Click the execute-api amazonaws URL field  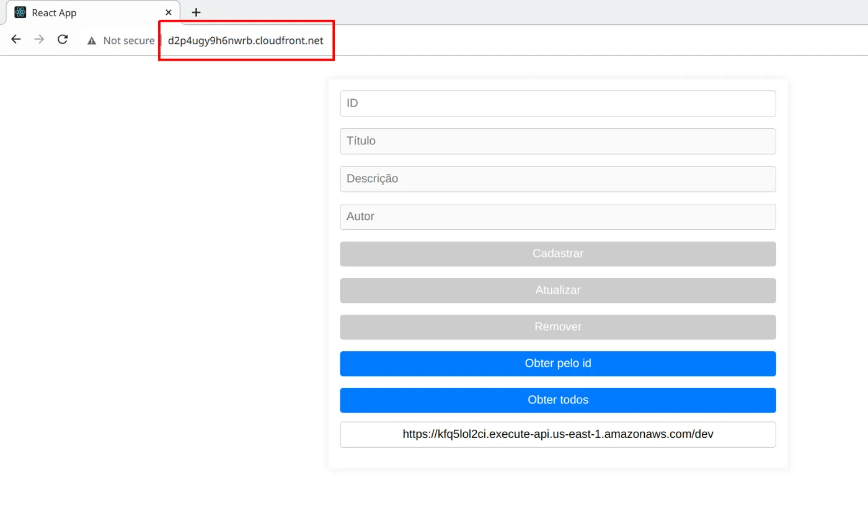(558, 435)
